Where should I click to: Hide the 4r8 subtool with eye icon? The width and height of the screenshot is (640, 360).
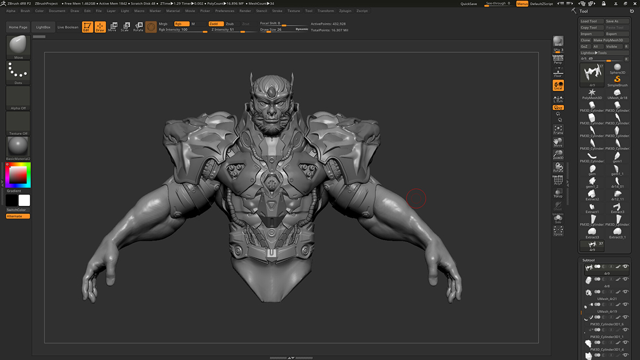coord(626,279)
